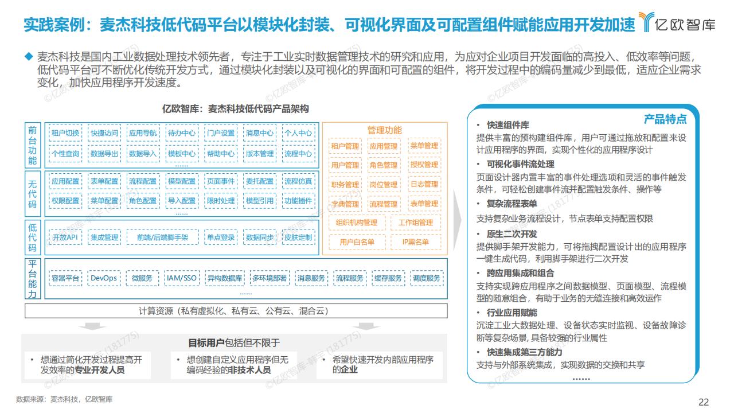
Task: Click the 异构数据库 box
Action: click(225, 278)
